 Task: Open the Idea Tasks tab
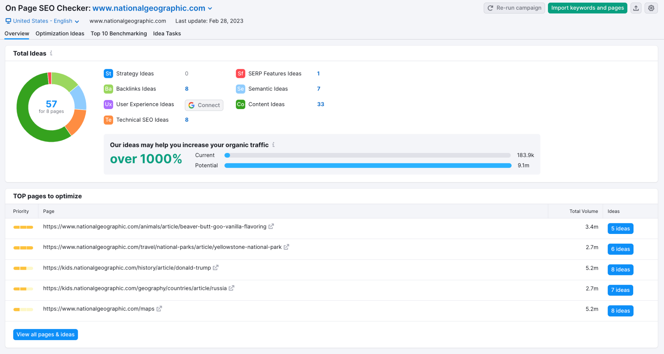[167, 33]
